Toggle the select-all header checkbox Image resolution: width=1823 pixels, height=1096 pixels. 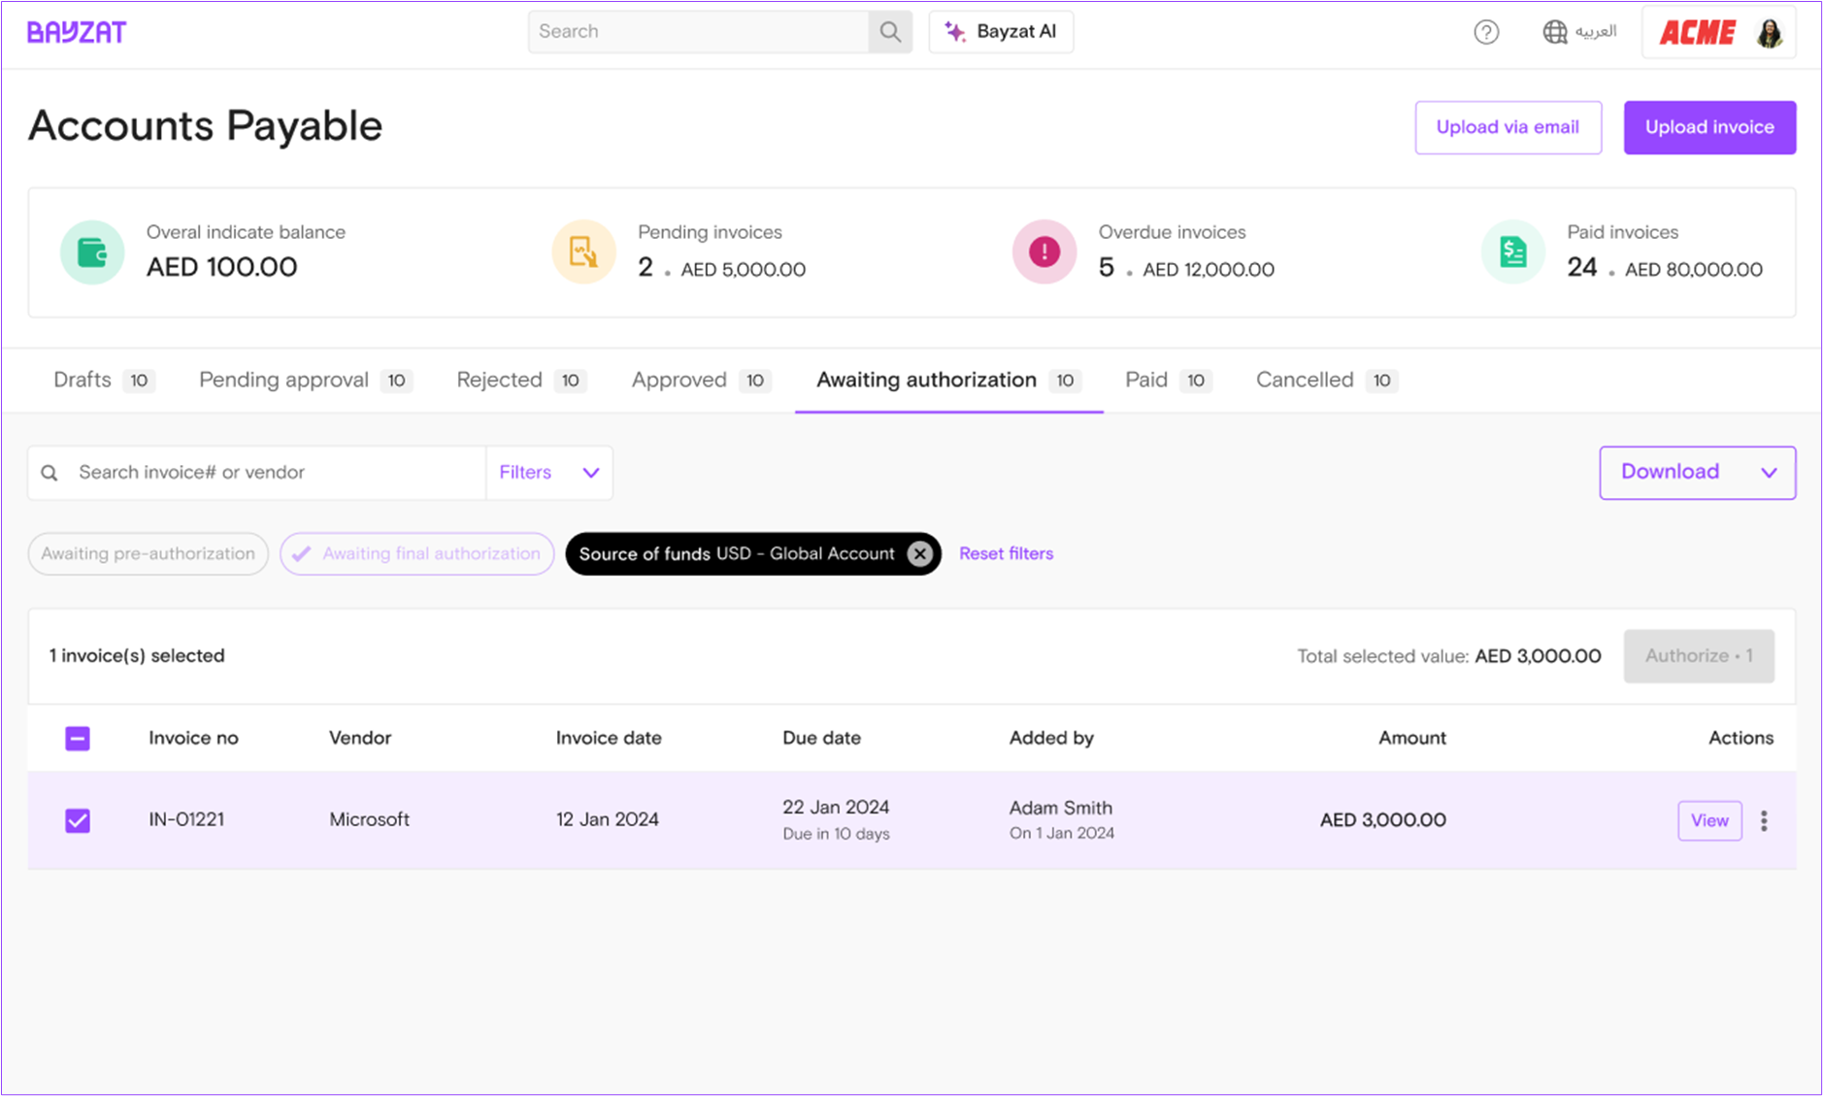[78, 739]
